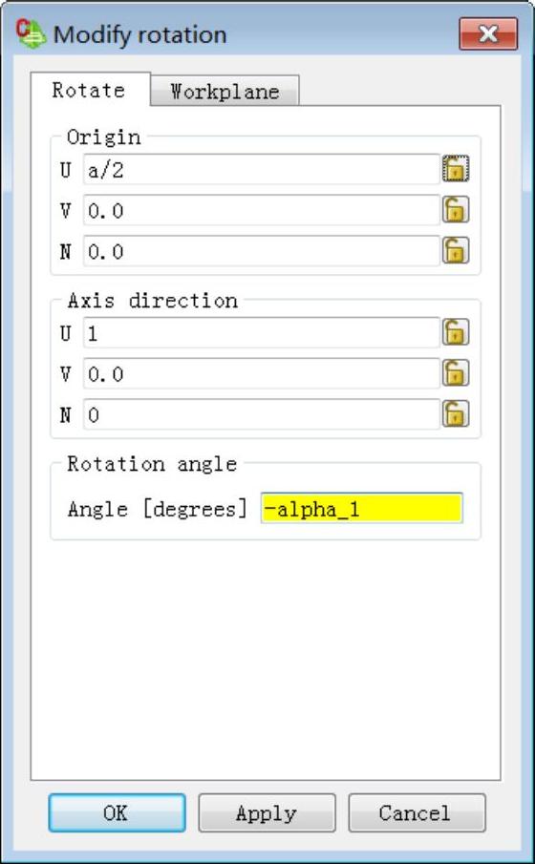Cancel the Modify rotation dialog
This screenshot has width=535, height=864.
tap(417, 812)
